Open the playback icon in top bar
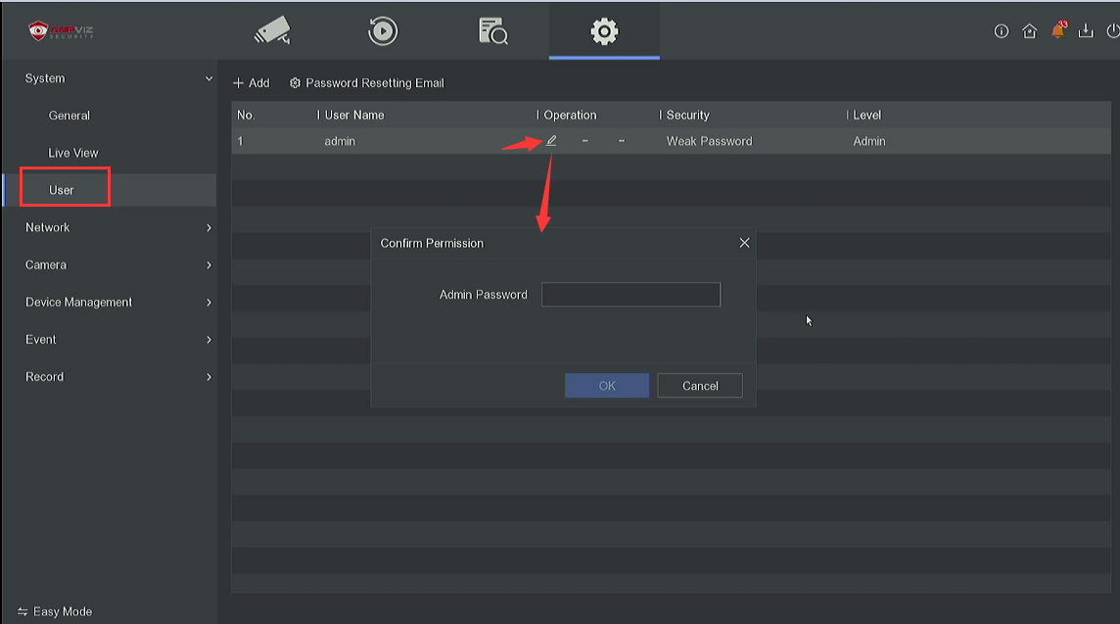1120x624 pixels. (x=383, y=31)
